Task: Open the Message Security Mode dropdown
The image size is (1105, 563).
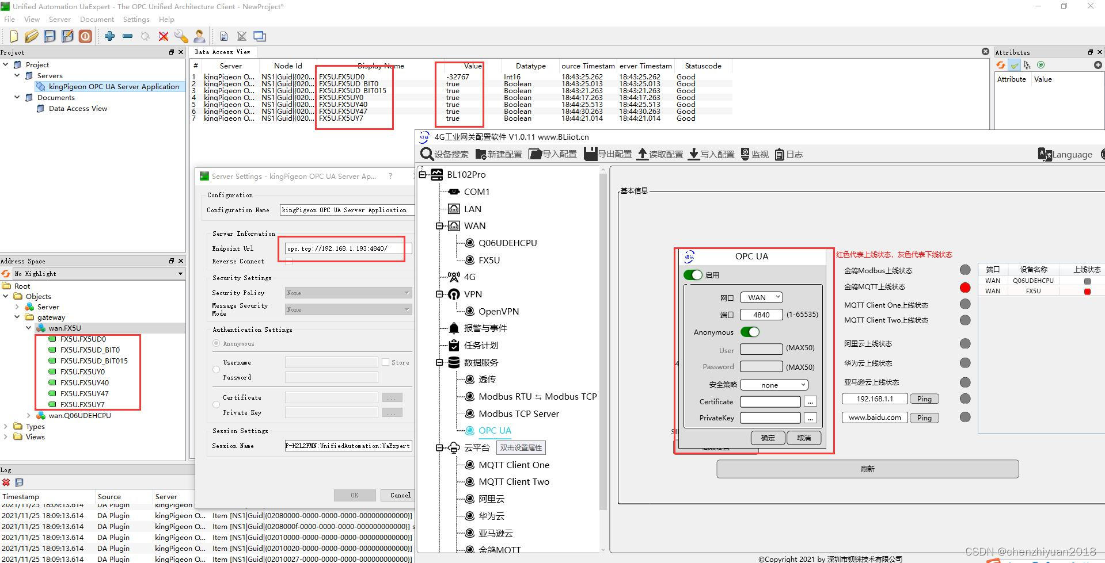Action: coord(348,309)
